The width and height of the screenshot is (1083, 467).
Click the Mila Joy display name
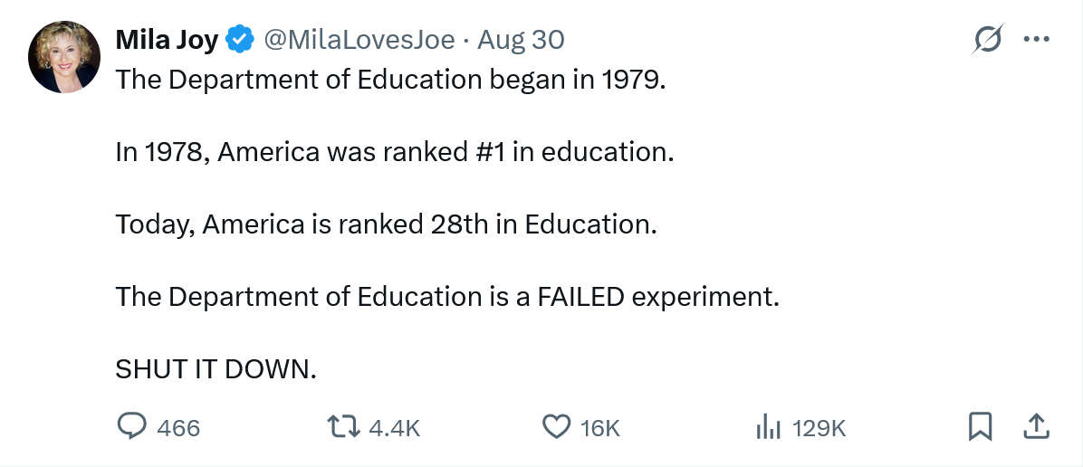[x=168, y=40]
